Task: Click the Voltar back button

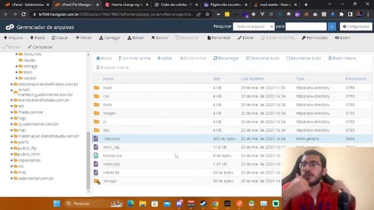Action: click(165, 58)
